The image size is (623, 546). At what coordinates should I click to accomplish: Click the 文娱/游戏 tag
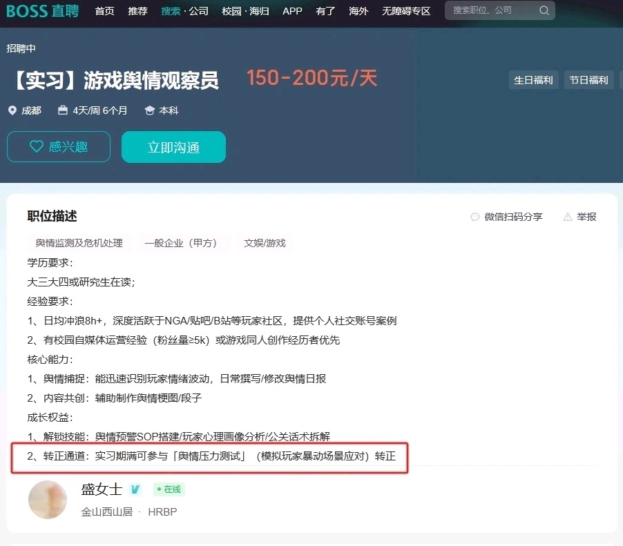pyautogui.click(x=265, y=243)
